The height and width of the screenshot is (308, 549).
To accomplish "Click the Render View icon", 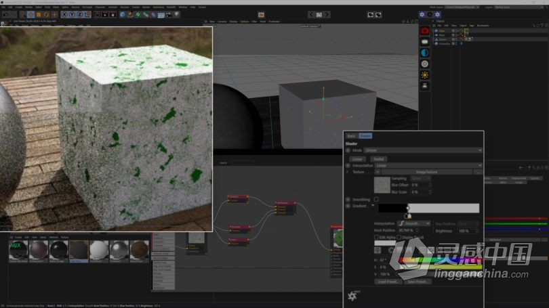I will (x=97, y=15).
